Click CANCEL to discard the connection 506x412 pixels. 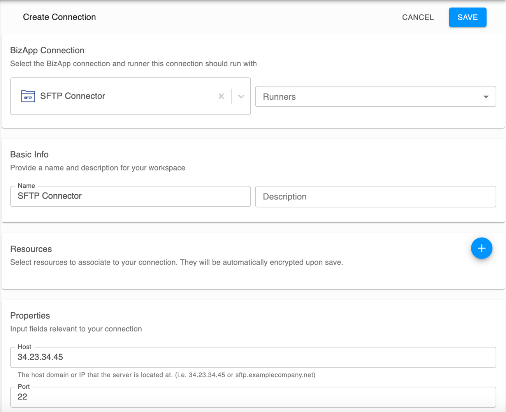click(418, 17)
